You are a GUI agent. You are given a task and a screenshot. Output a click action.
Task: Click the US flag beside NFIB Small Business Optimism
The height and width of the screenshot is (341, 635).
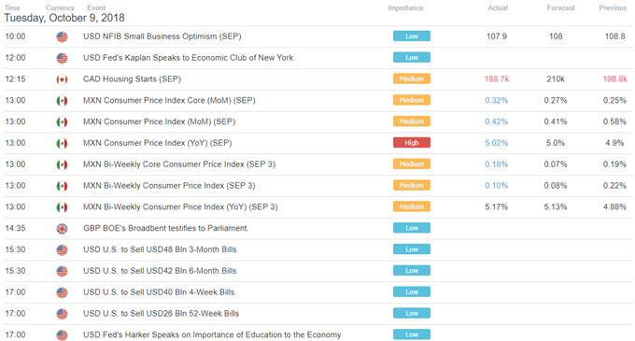tap(62, 36)
